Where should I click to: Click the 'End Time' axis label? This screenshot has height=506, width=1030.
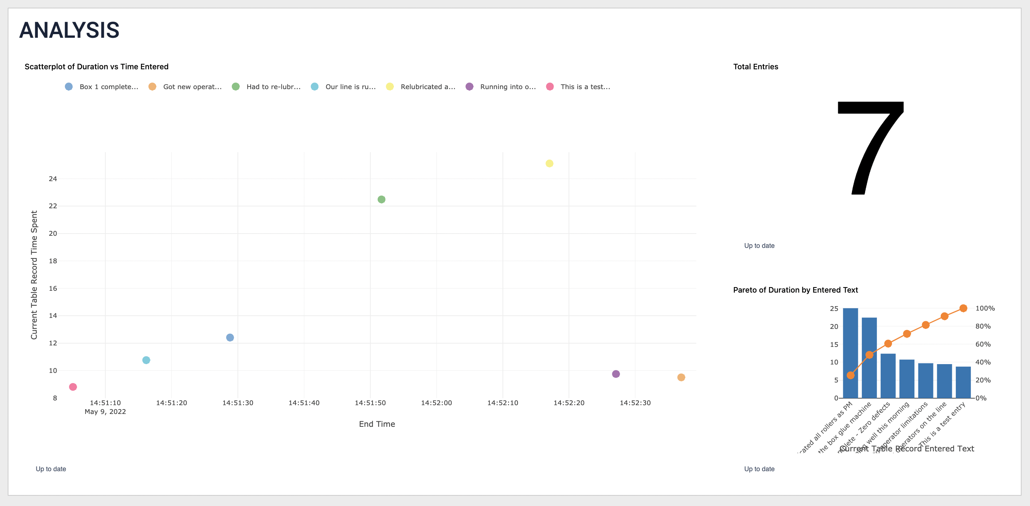pos(377,424)
